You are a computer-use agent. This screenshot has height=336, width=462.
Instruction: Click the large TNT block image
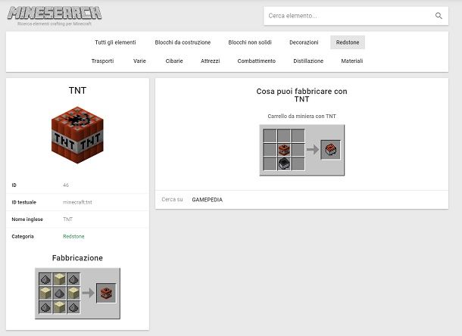point(77,135)
